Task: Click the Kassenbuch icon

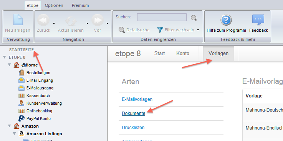Action: [22, 96]
